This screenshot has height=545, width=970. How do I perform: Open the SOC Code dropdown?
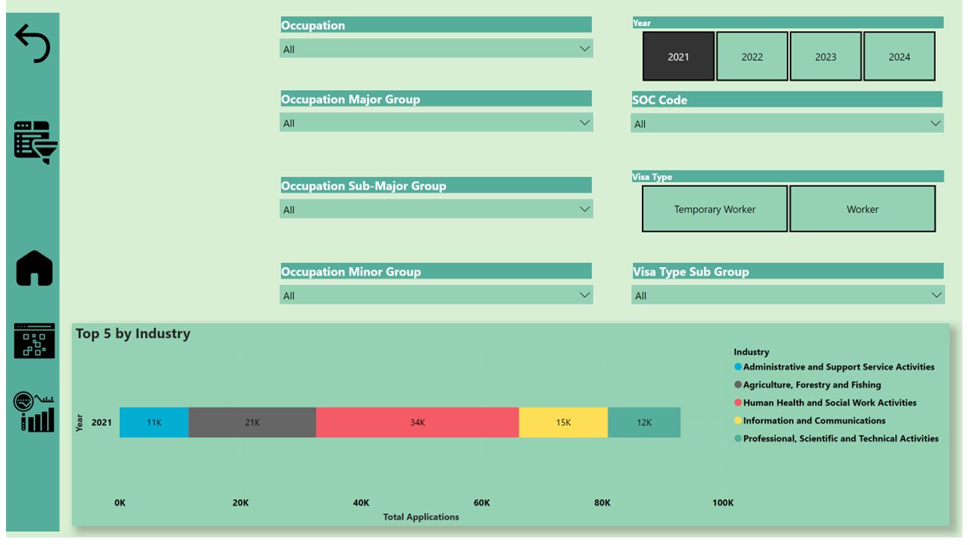[x=937, y=123]
